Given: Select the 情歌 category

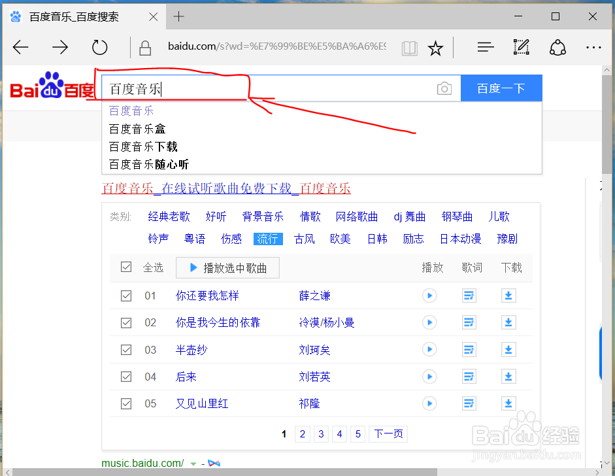Looking at the screenshot, I should 310,216.
